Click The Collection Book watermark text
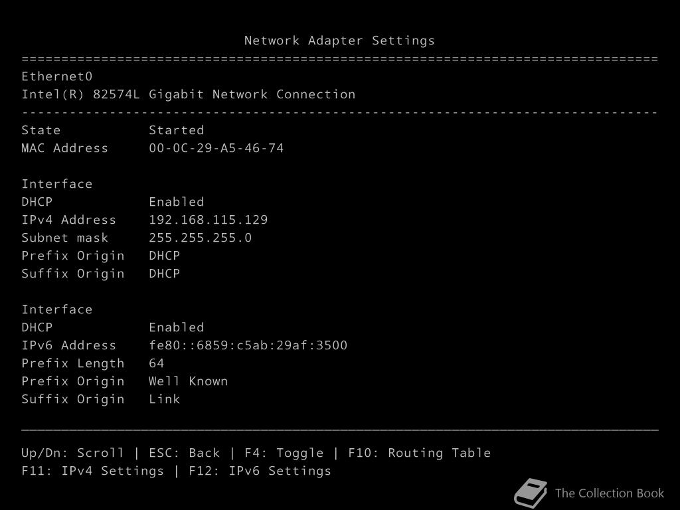 (x=610, y=493)
